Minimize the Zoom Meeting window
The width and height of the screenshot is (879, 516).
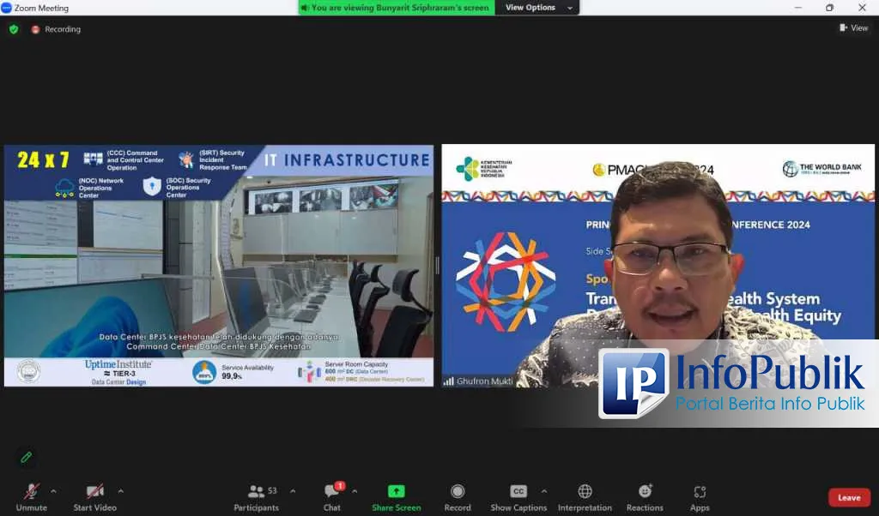pos(798,7)
